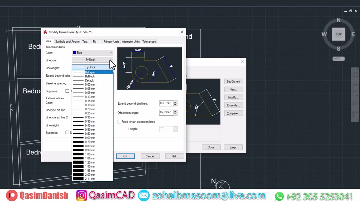
Task: Click Offset from origin field
Action: click(166, 113)
